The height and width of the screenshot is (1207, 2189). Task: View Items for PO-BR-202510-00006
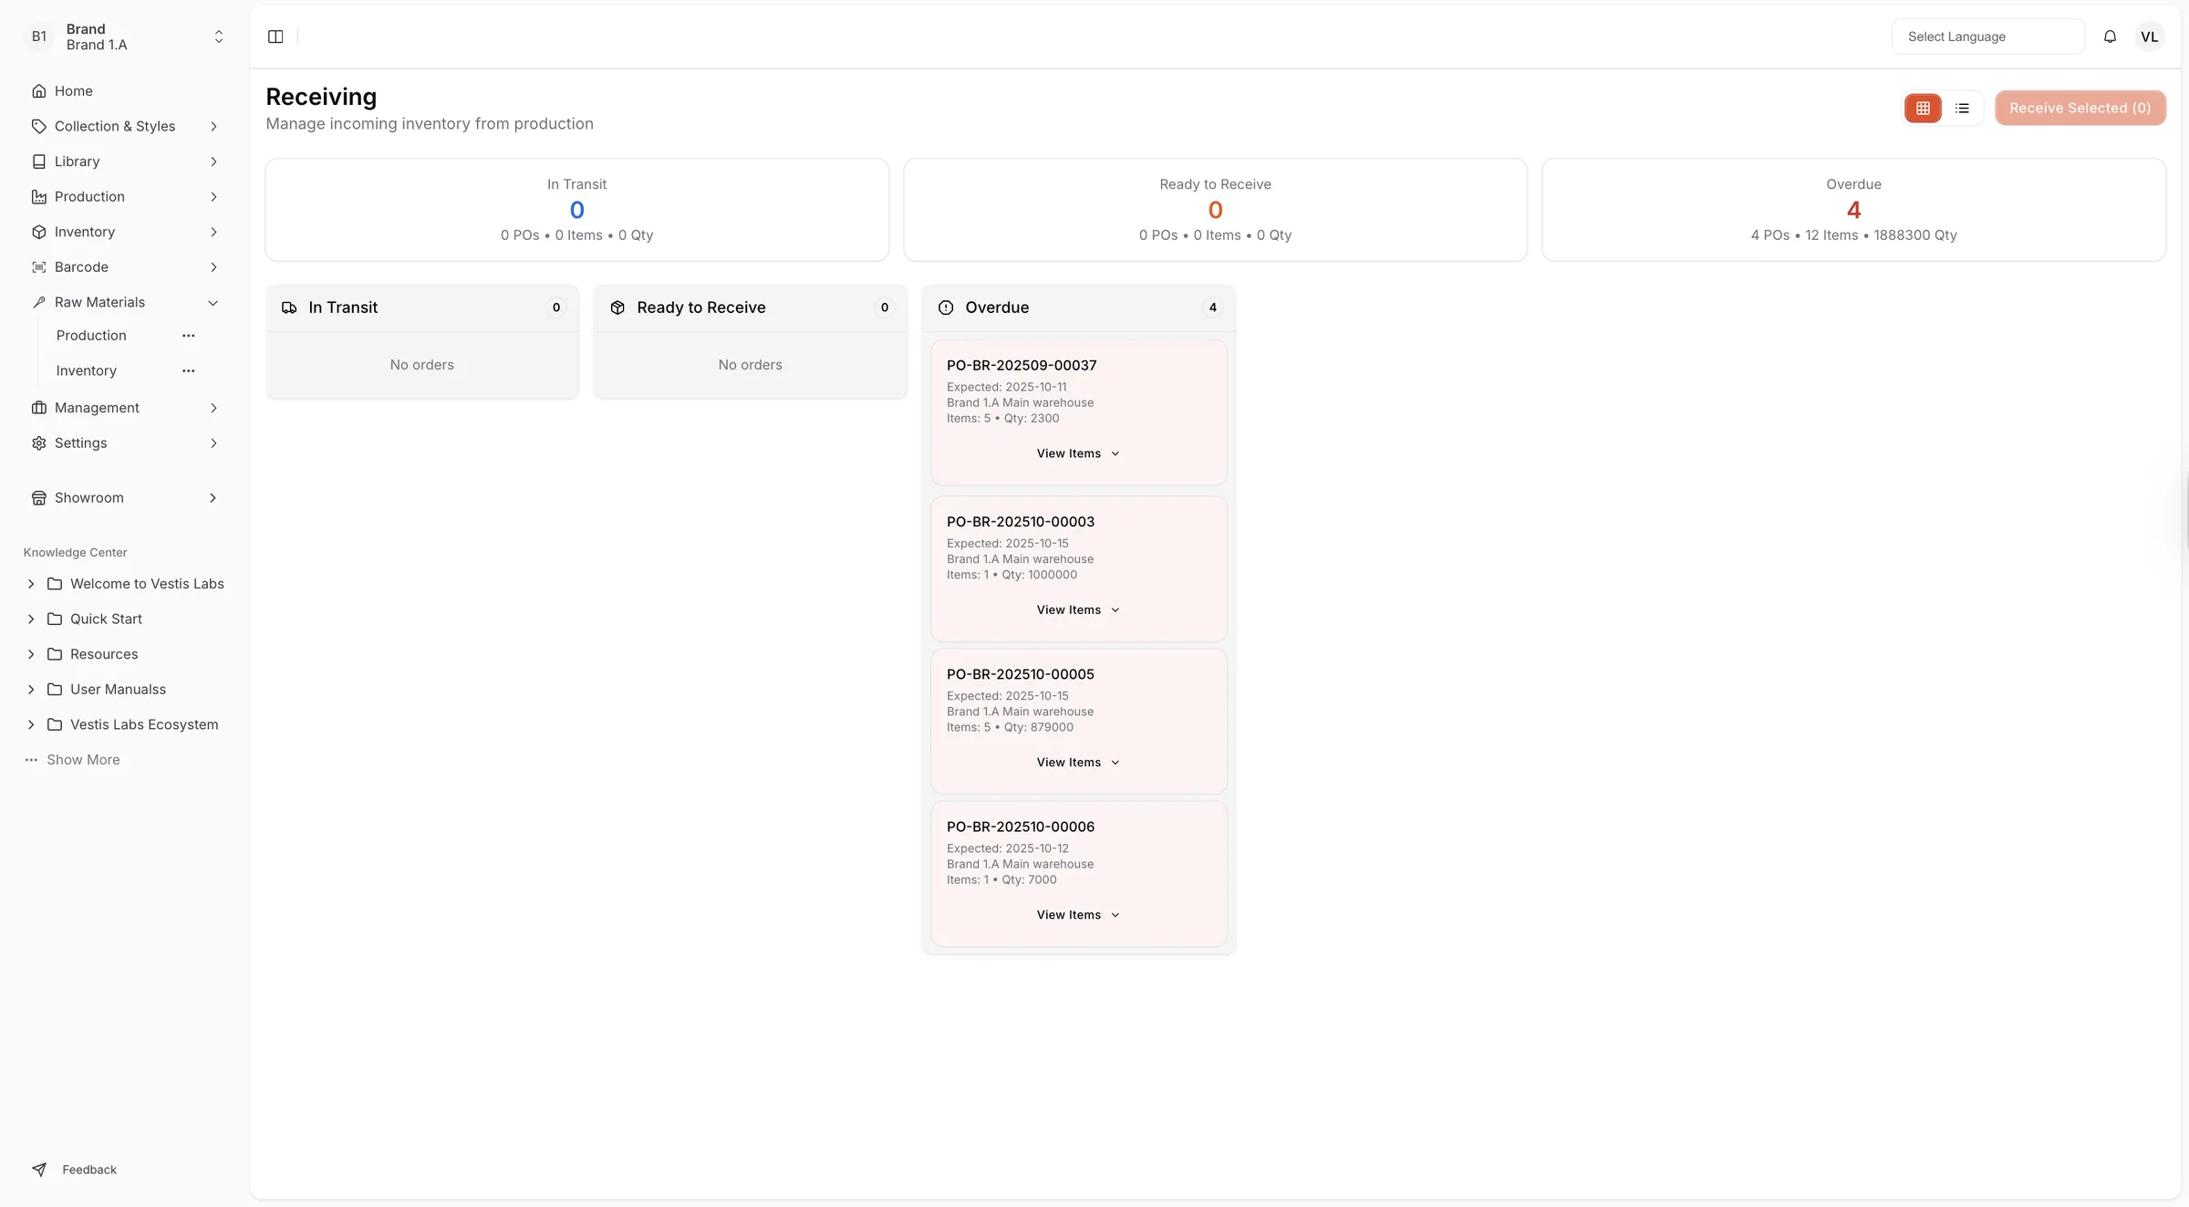pyautogui.click(x=1078, y=915)
